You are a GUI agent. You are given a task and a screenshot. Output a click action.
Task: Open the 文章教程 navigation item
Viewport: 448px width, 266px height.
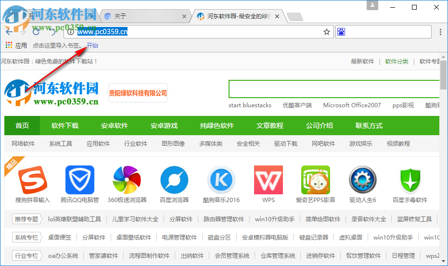(269, 126)
